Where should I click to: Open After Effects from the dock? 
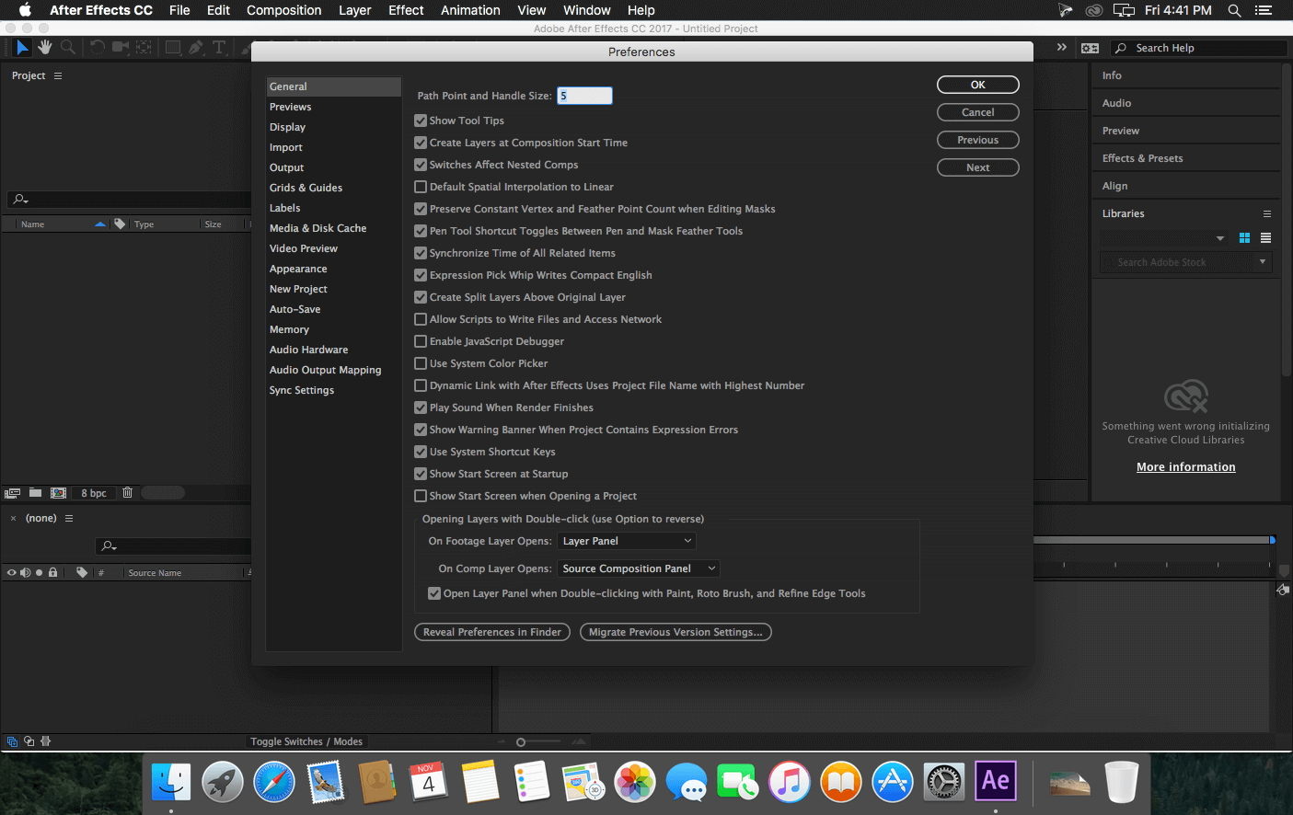(x=995, y=782)
